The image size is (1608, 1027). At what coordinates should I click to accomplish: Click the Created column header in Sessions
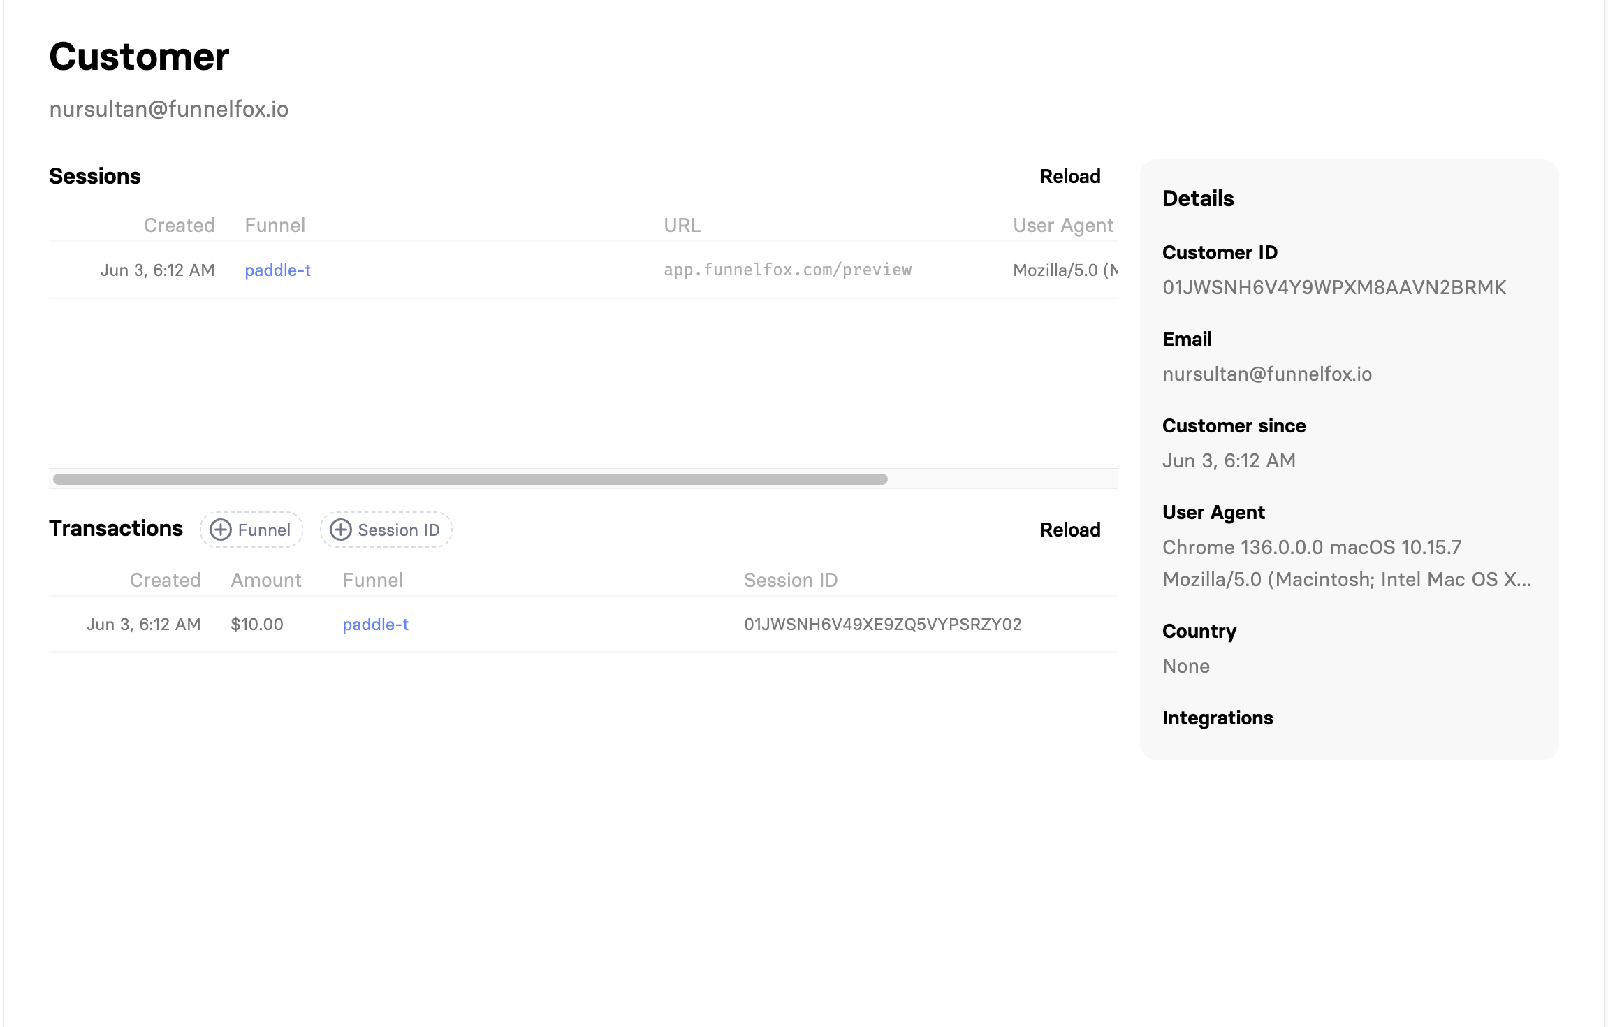point(179,225)
